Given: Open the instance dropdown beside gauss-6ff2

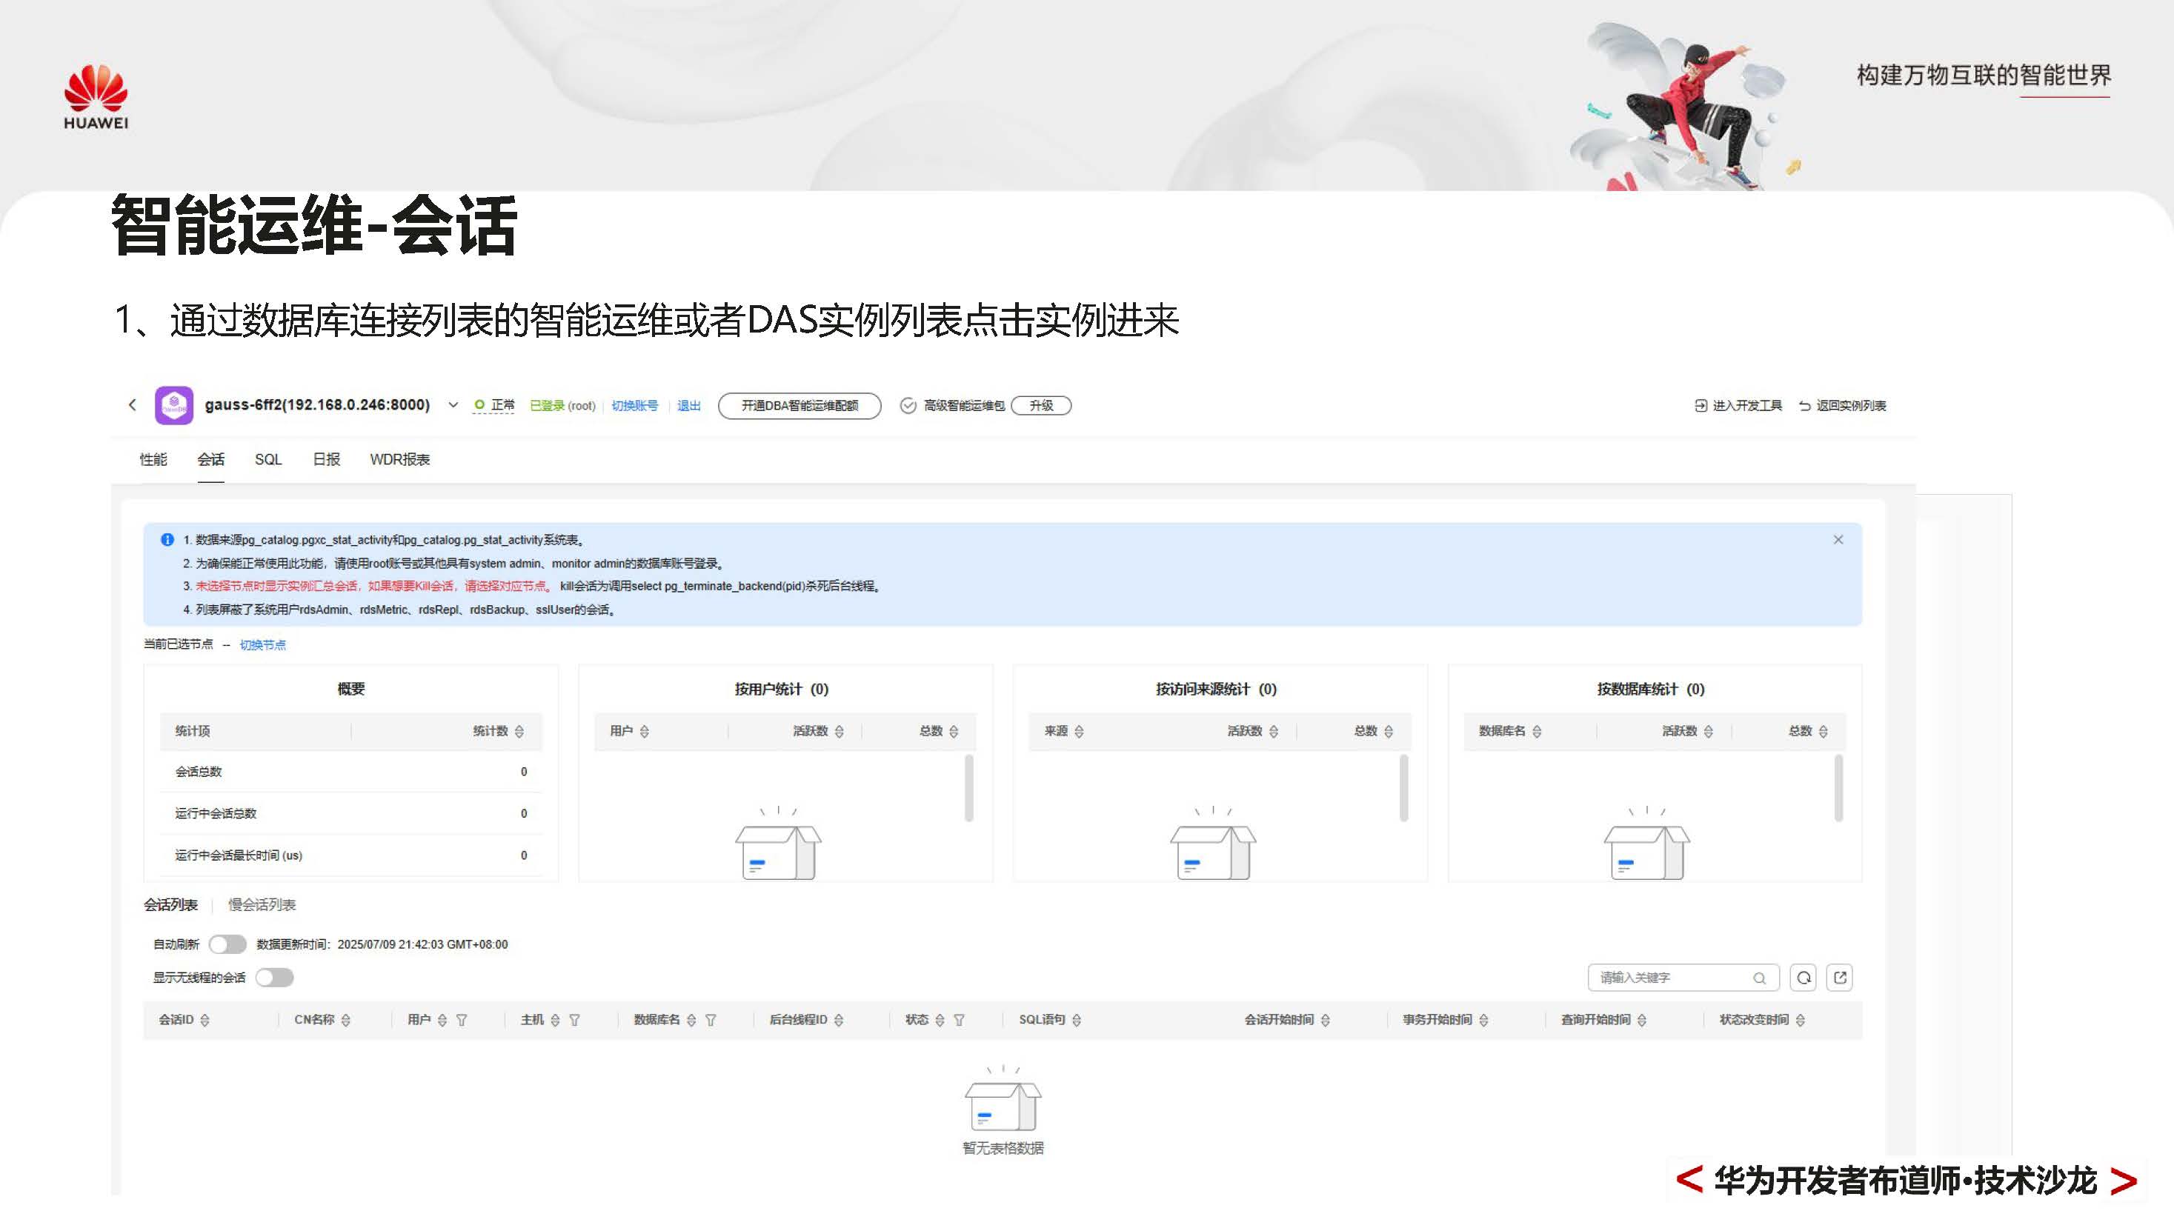Looking at the screenshot, I should coord(453,405).
